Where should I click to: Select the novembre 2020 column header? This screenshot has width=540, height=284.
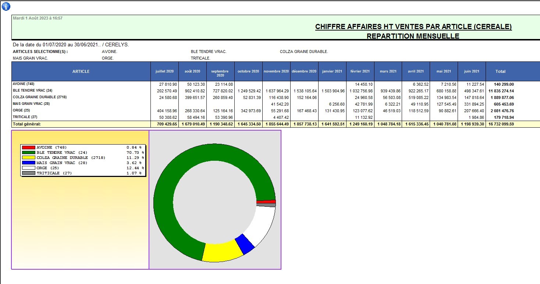tap(276, 71)
